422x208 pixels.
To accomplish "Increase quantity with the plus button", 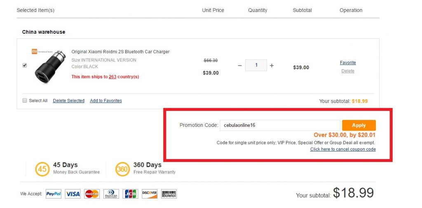I will tap(272, 65).
